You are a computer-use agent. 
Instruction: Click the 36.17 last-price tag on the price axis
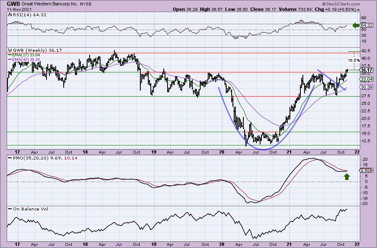click(367, 70)
